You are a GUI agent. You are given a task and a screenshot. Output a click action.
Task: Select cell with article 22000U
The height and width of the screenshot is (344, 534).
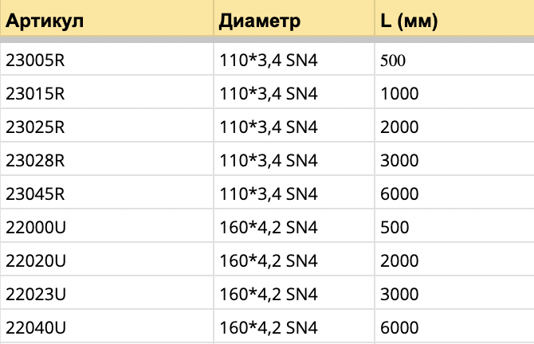[x=107, y=225]
